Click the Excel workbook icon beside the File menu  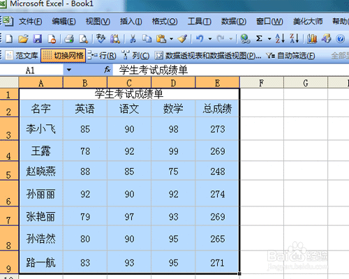[8, 21]
